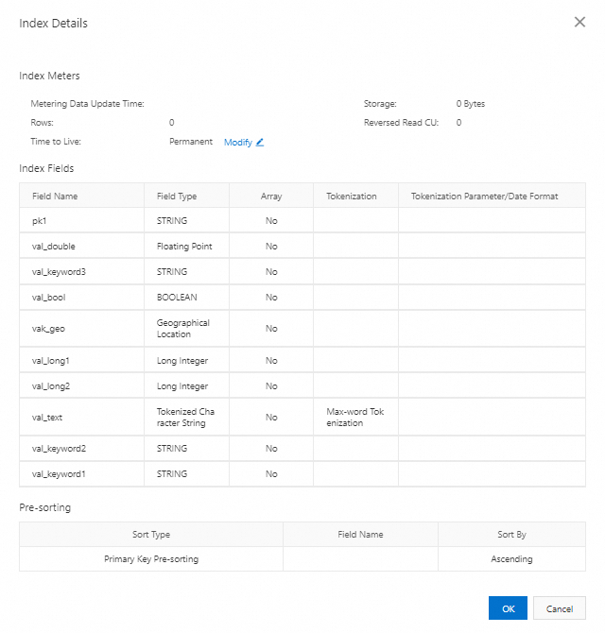Image resolution: width=605 pixels, height=633 pixels.
Task: Select the vak_geo field row
Action: pyautogui.click(x=49, y=329)
